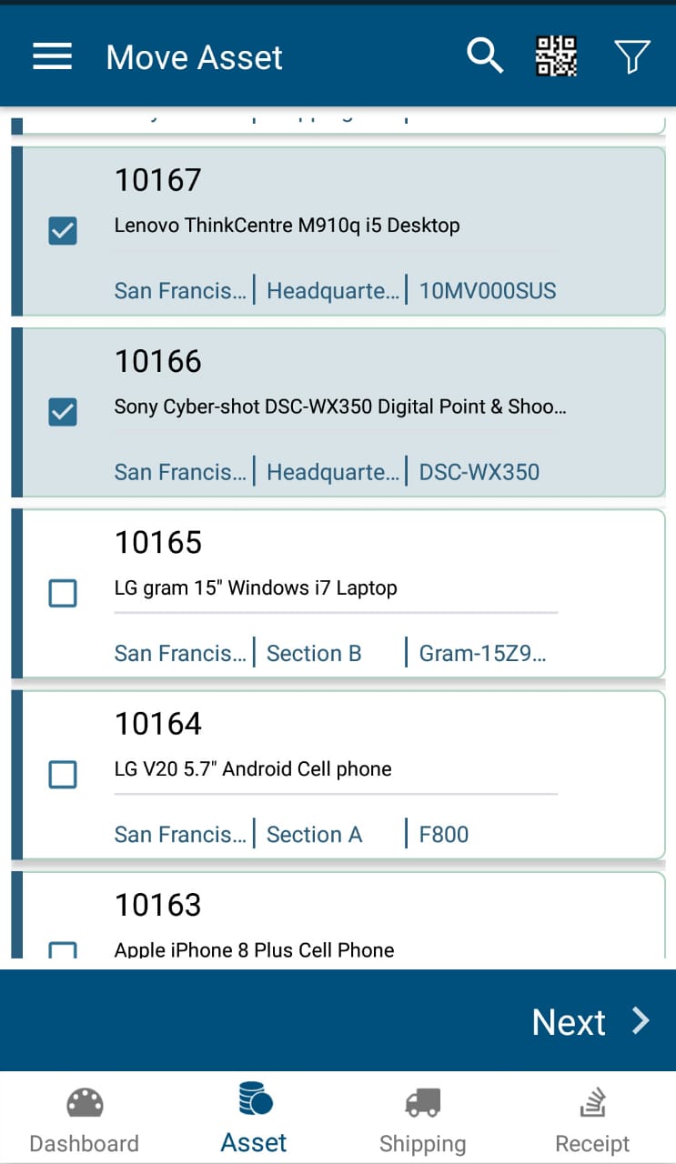Open the asset 10163 card title
The height and width of the screenshot is (1164, 676).
[x=158, y=905]
